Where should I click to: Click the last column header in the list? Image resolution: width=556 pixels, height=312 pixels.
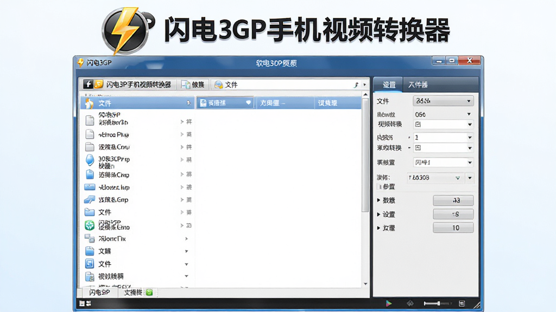[x=338, y=103]
